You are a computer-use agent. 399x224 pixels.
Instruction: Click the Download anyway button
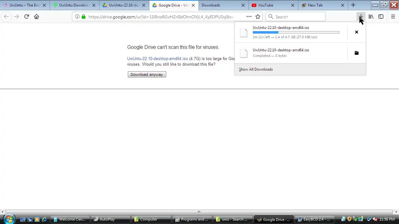pos(147,74)
